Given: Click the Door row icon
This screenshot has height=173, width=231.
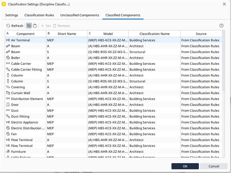Looking at the screenshot, I should pyautogui.click(x=8, y=105).
